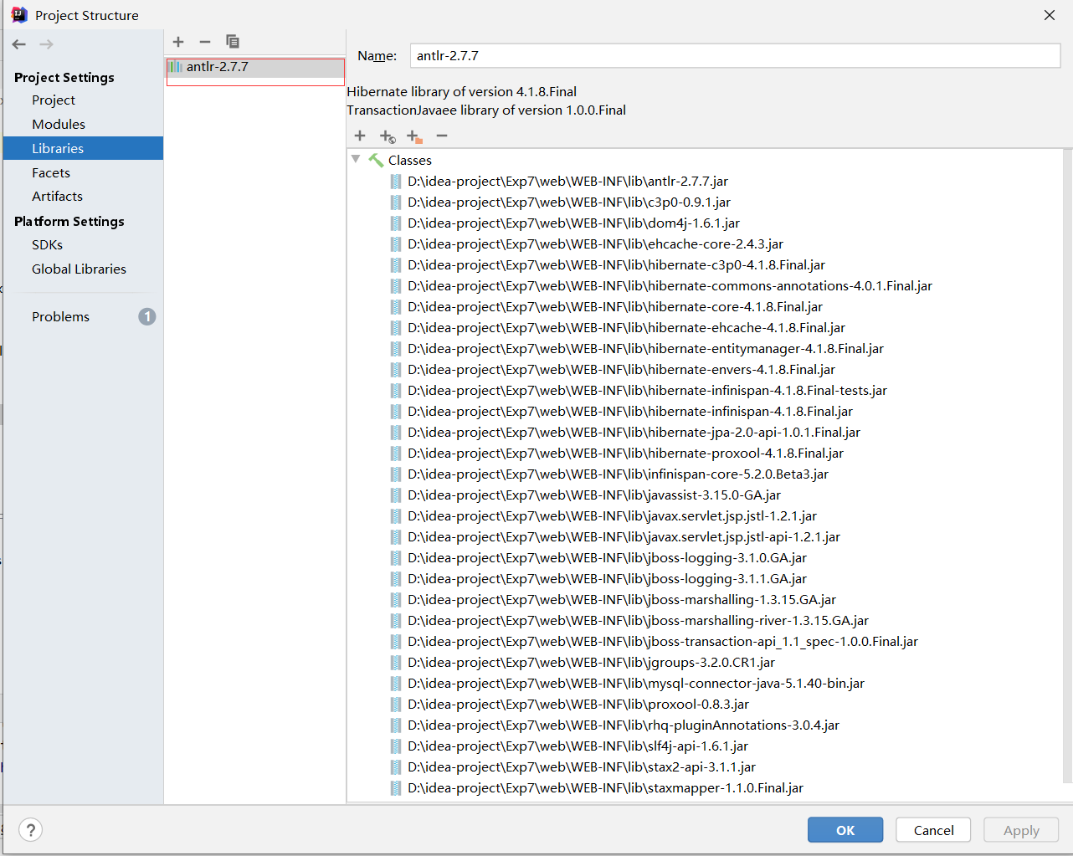Add a new project library
The image size is (1073, 856).
tap(178, 42)
